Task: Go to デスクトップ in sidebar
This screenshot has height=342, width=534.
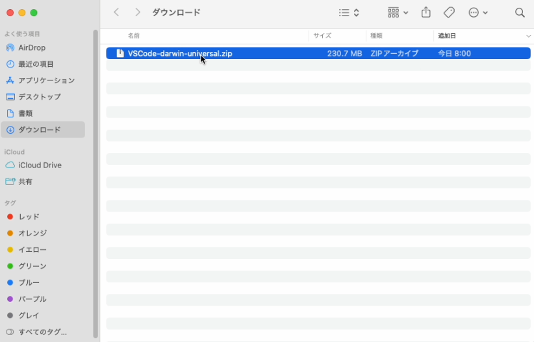Action: tap(43, 97)
